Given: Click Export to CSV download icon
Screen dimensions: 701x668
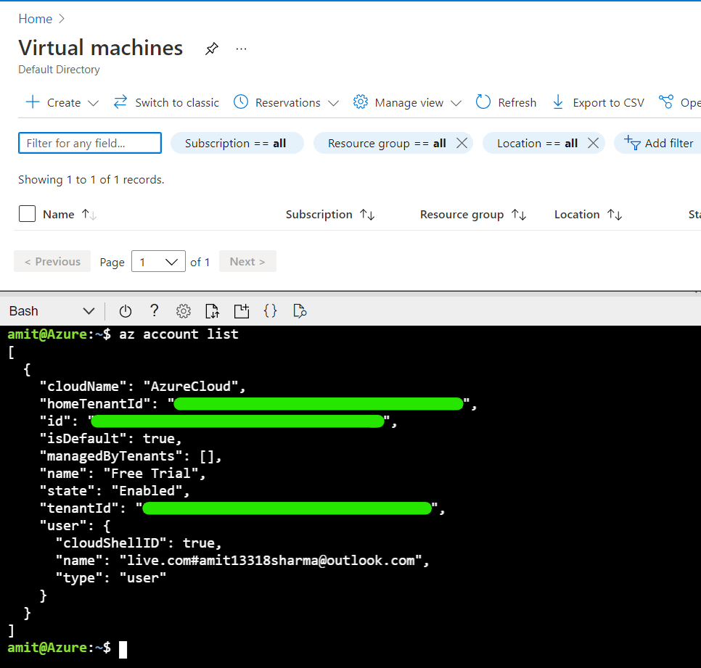Looking at the screenshot, I should tap(558, 102).
